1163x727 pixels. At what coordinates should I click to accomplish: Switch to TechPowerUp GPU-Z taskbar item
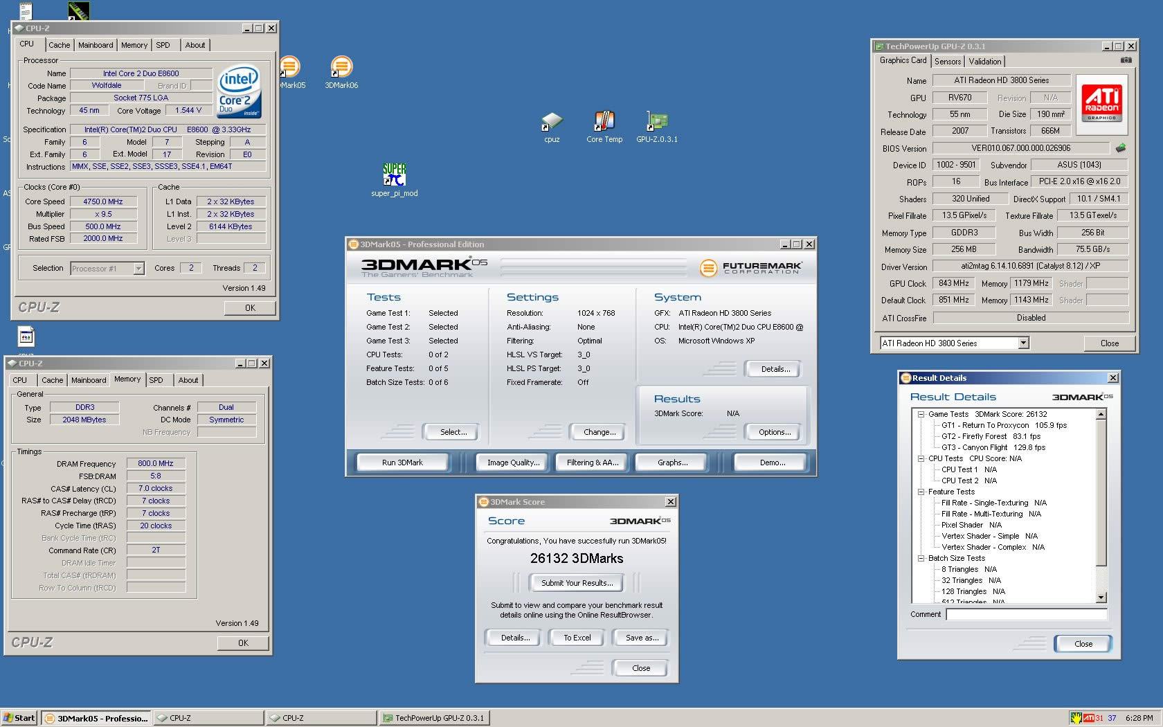point(434,718)
